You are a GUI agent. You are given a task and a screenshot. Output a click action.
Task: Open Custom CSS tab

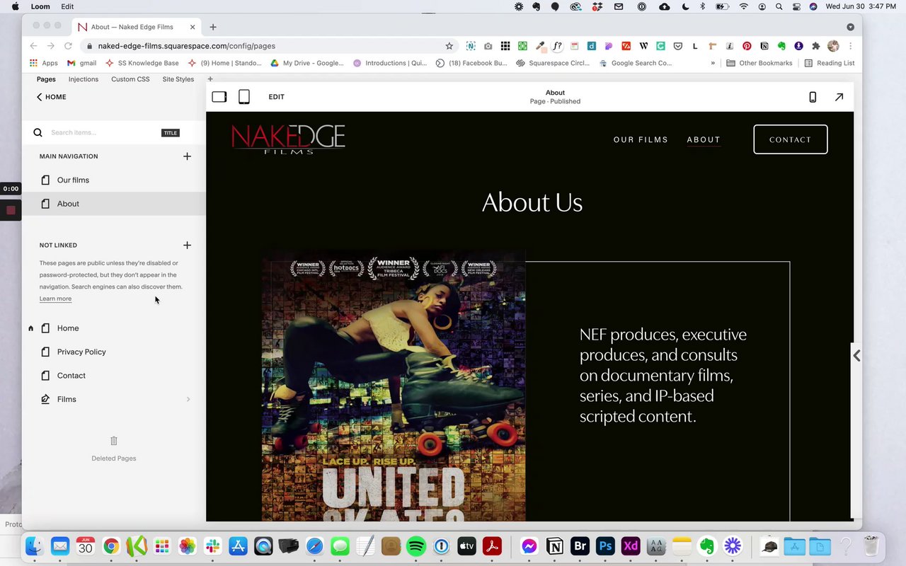point(130,79)
